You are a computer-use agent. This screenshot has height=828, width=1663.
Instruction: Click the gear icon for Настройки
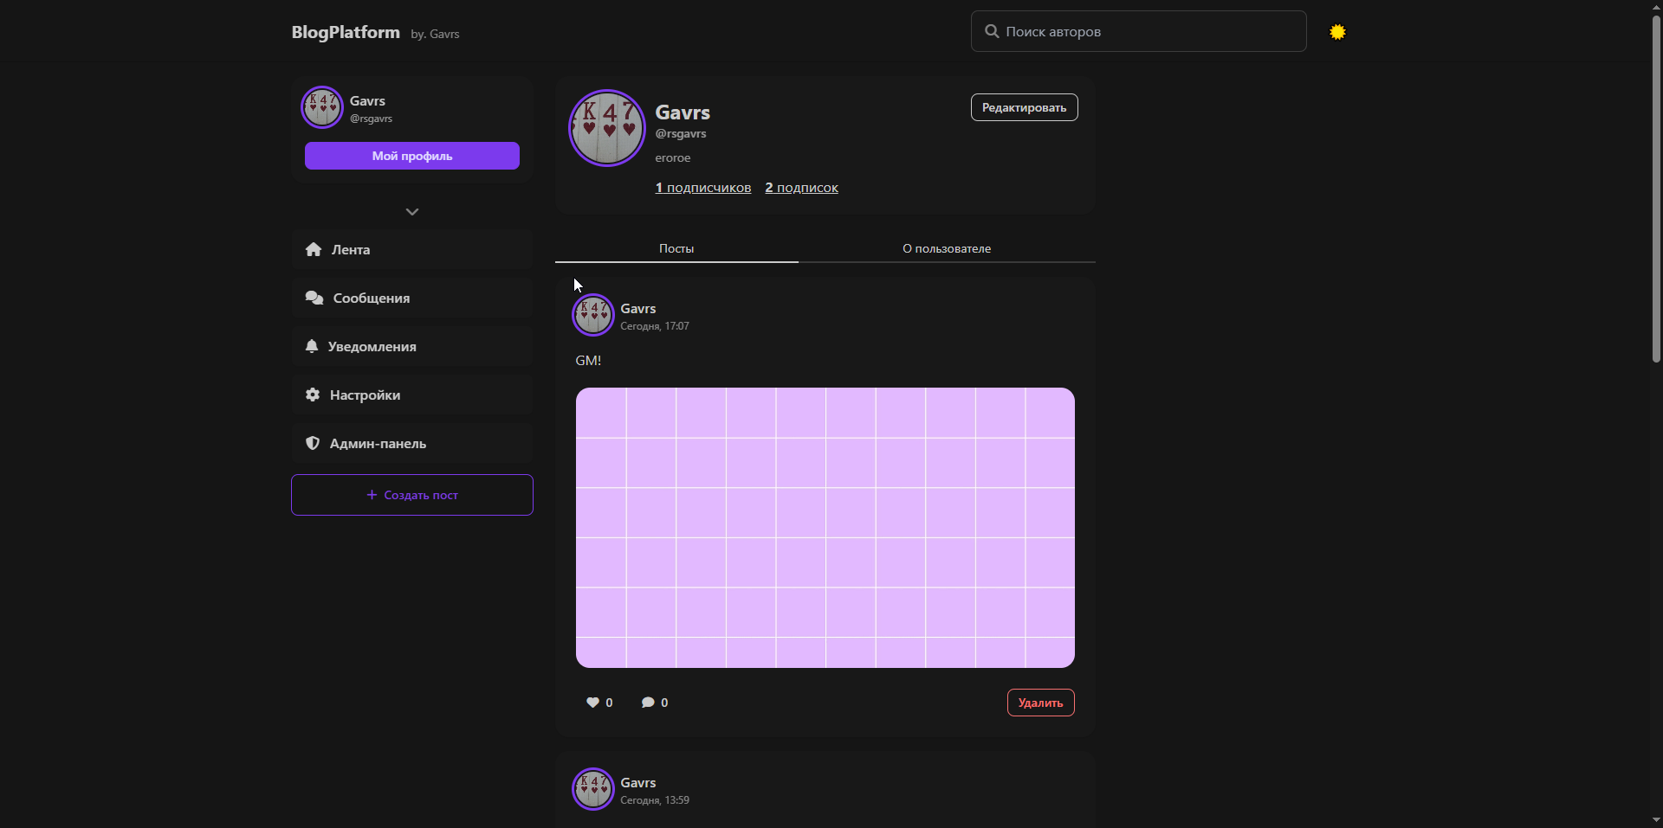coord(313,395)
